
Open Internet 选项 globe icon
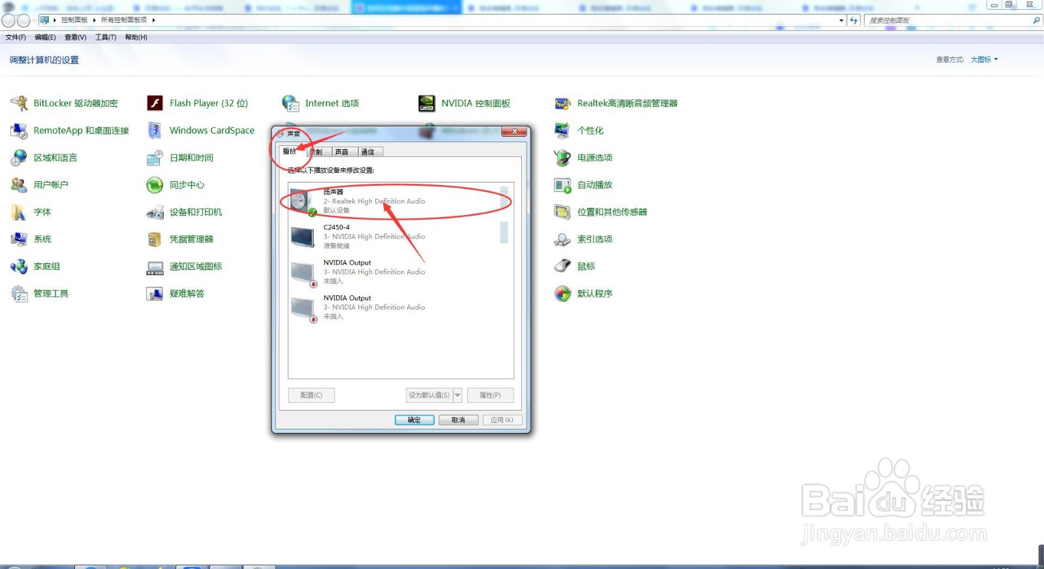(x=290, y=103)
